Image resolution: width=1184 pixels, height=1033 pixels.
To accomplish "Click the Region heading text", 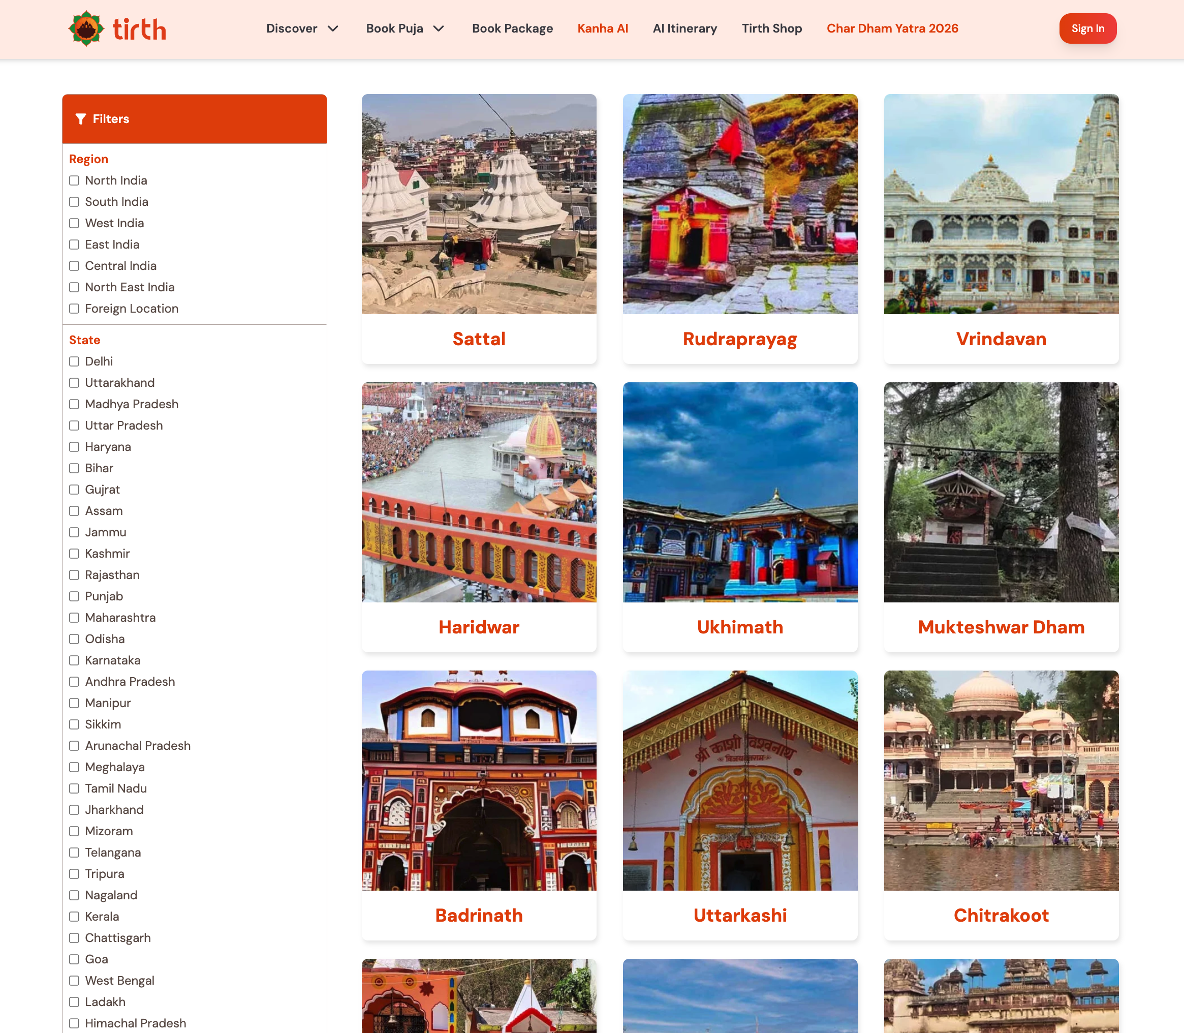I will [x=89, y=159].
